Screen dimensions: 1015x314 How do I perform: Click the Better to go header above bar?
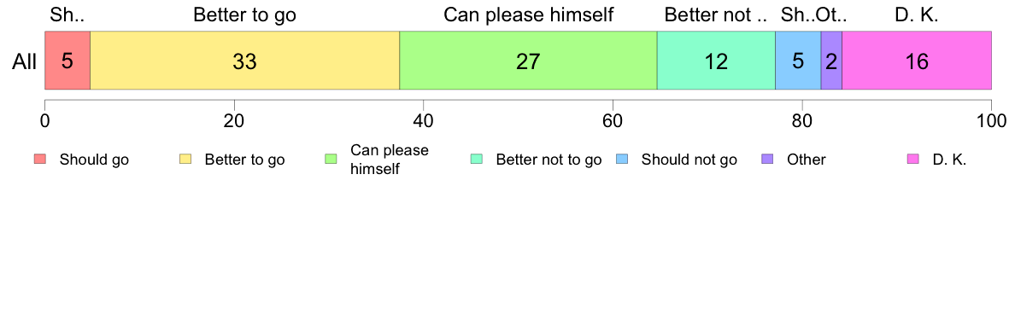244,15
